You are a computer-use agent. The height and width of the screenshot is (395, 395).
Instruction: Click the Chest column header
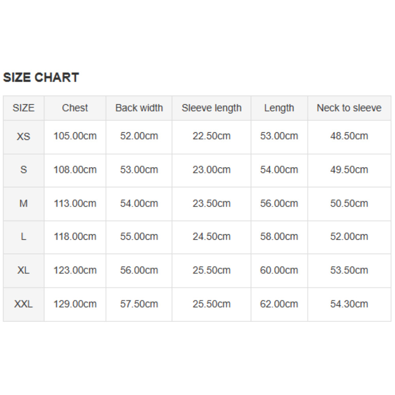[x=75, y=108]
